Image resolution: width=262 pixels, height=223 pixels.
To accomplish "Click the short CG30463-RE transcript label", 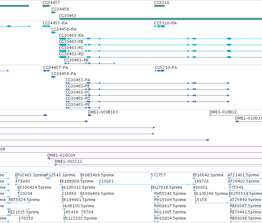I will tap(76, 60).
